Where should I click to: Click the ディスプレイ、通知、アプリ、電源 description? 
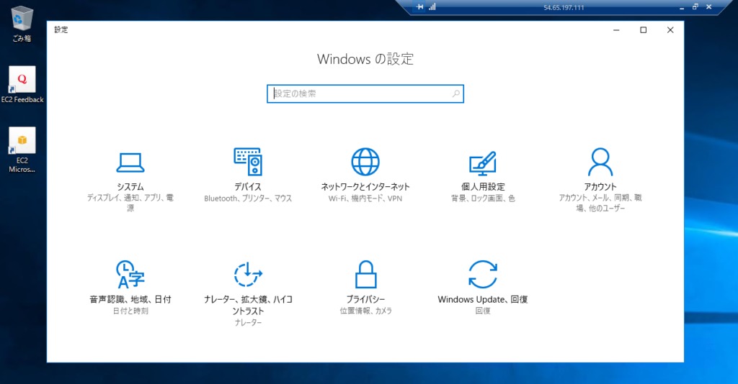tap(130, 203)
